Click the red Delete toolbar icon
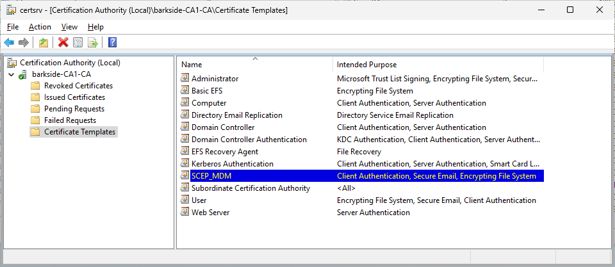This screenshot has width=615, height=267. pyautogui.click(x=63, y=42)
